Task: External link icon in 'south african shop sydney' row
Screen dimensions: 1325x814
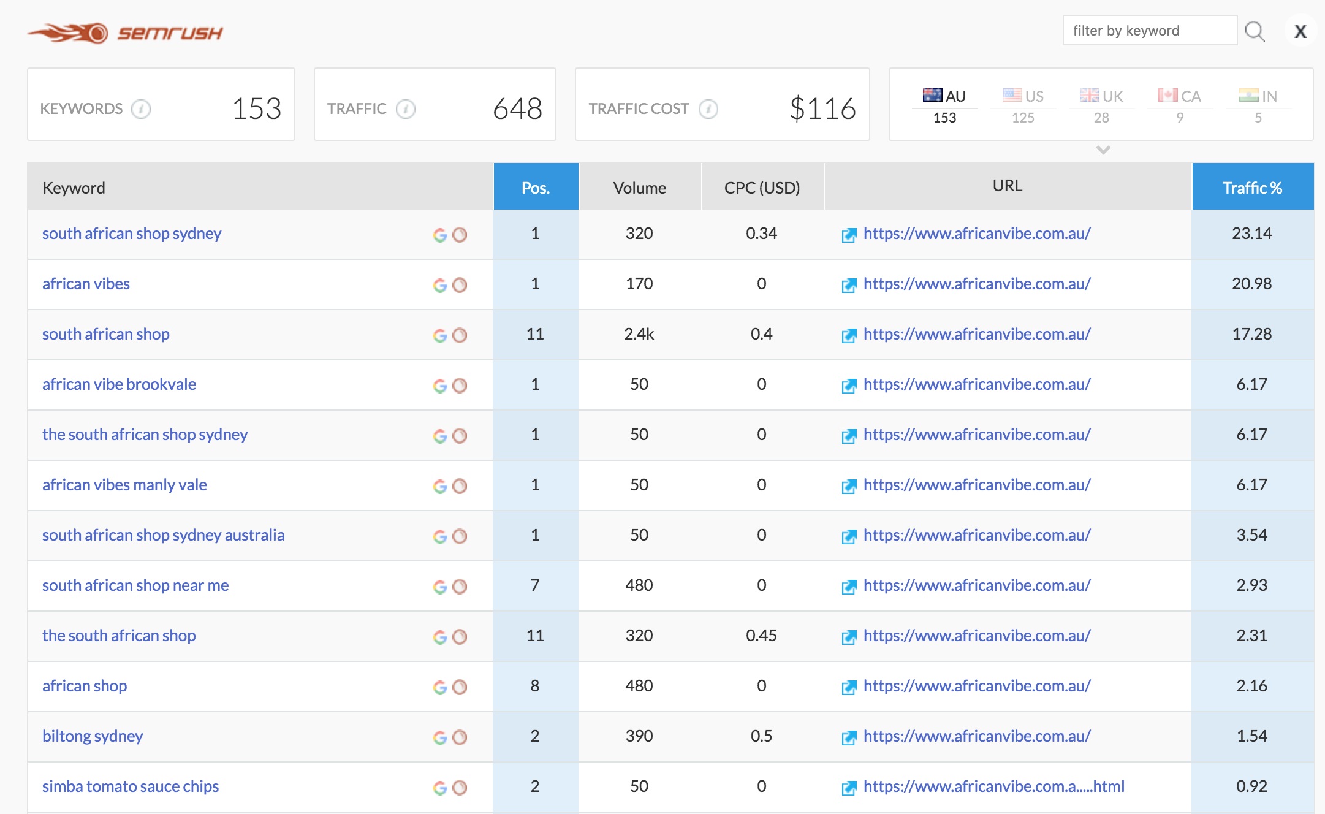Action: point(849,235)
